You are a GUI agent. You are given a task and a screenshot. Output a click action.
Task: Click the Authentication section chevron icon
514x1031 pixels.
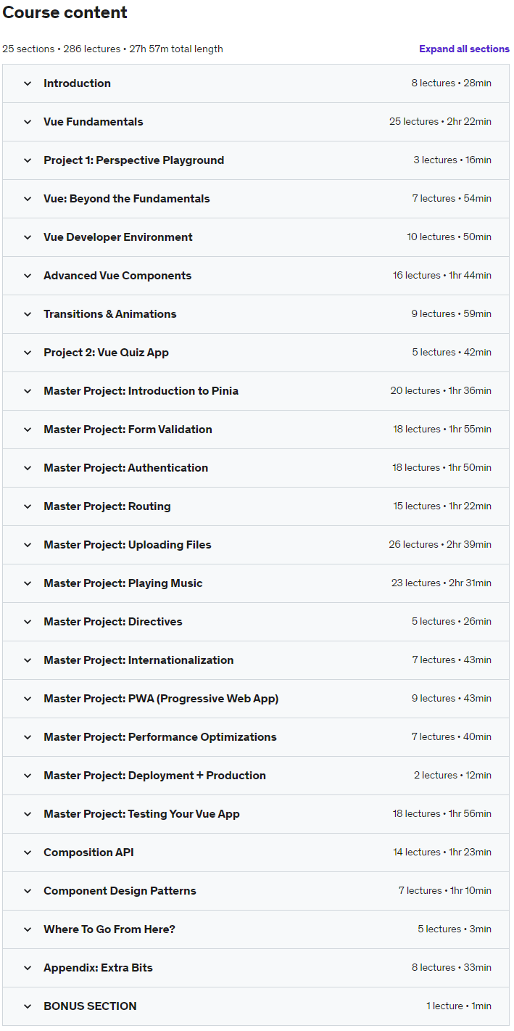28,468
